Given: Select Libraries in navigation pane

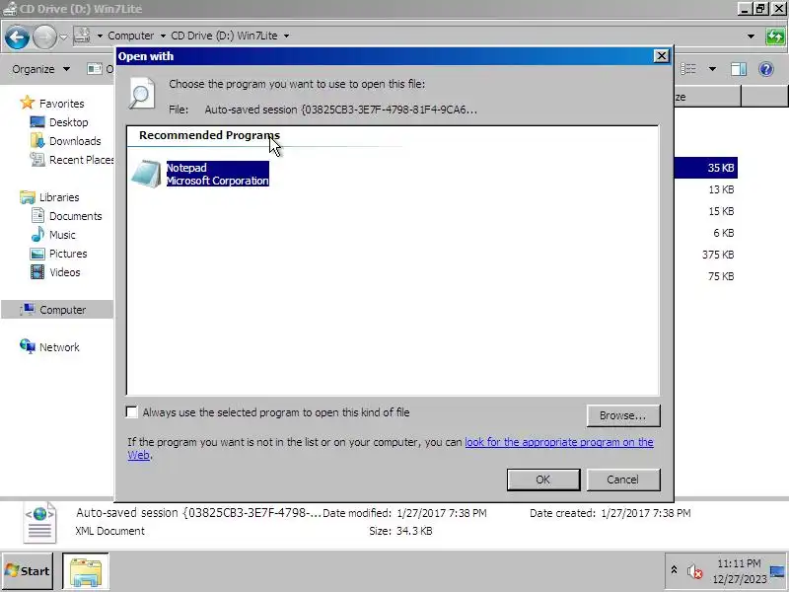Looking at the screenshot, I should [50, 197].
